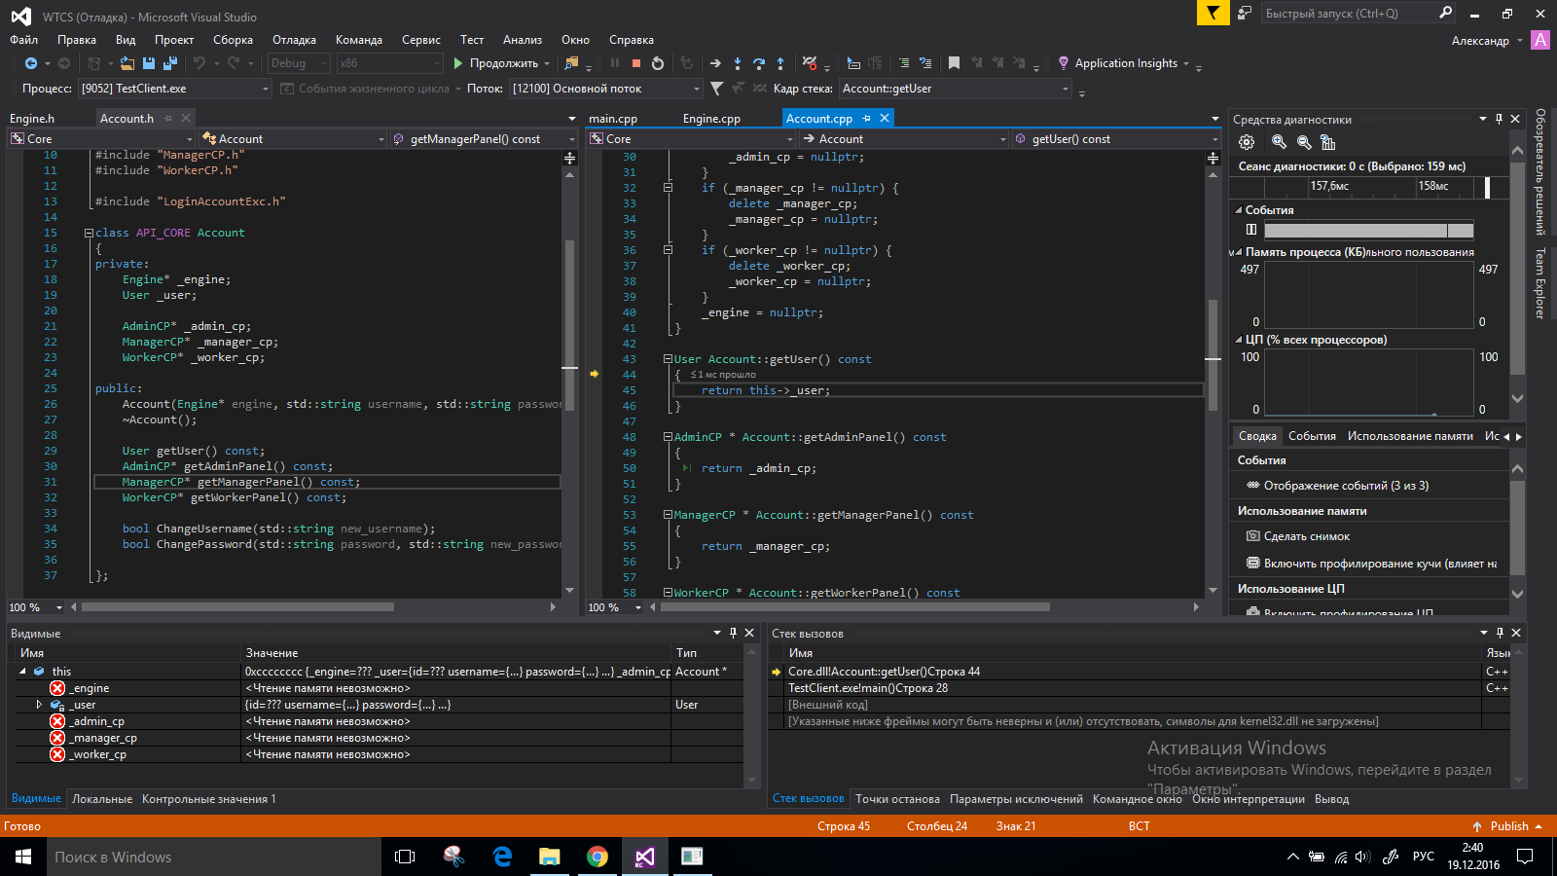This screenshot has width=1557, height=876.
Task: Click the feedback flag icon in title bar
Action: 1213,13
